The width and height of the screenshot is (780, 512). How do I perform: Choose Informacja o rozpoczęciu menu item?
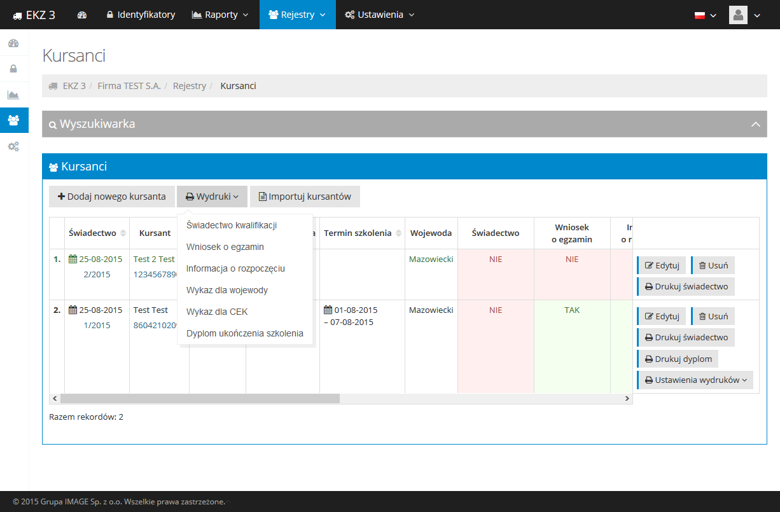[235, 268]
